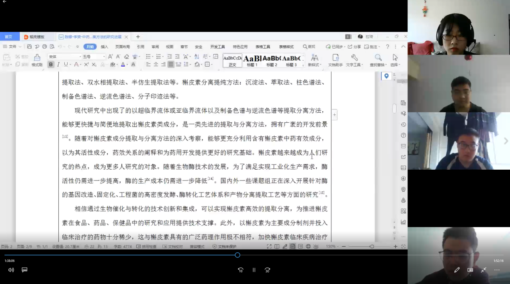Click the 文档助手 document assistant icon
The image size is (510, 284).
(x=336, y=60)
